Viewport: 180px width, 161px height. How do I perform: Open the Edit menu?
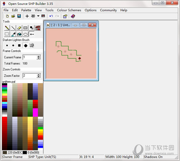click(x=15, y=10)
